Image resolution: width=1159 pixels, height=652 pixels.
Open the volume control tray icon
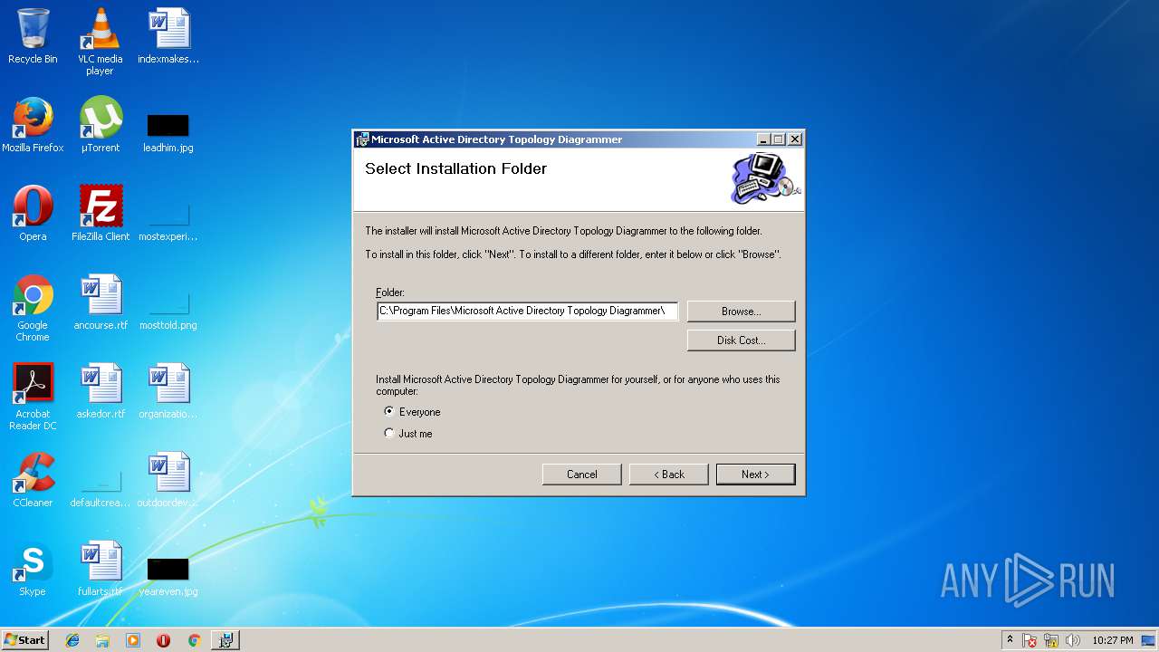(x=1073, y=640)
